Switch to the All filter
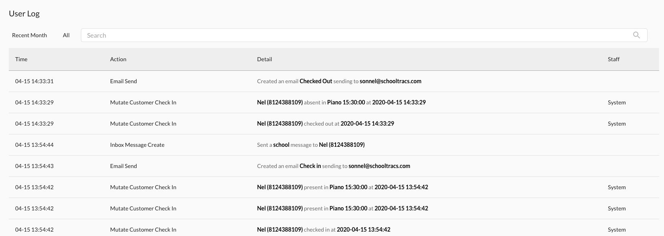This screenshot has width=664, height=236. coord(66,35)
